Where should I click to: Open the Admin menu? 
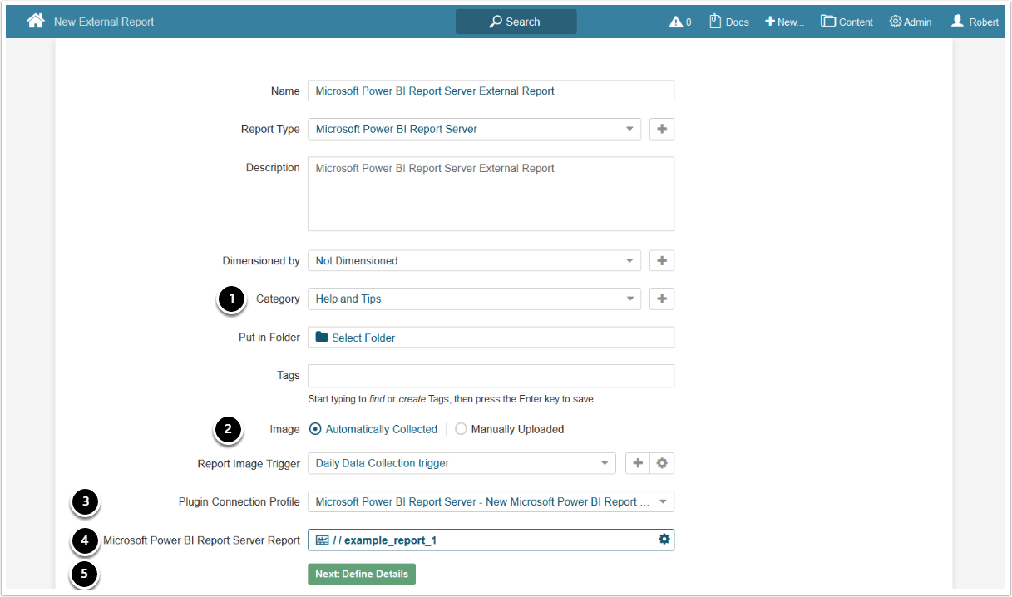[911, 22]
